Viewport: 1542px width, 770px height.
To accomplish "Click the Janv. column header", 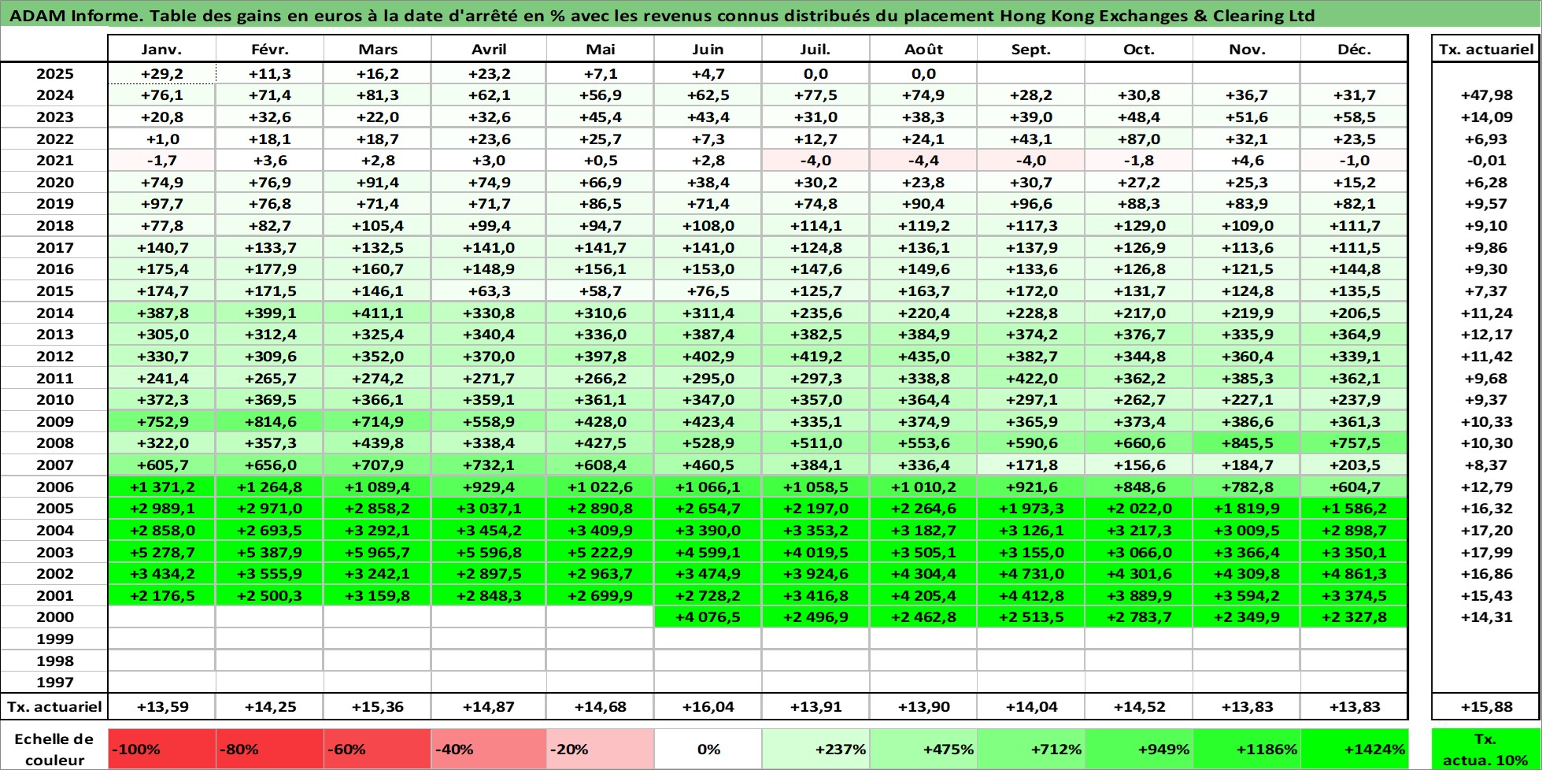I will point(161,49).
